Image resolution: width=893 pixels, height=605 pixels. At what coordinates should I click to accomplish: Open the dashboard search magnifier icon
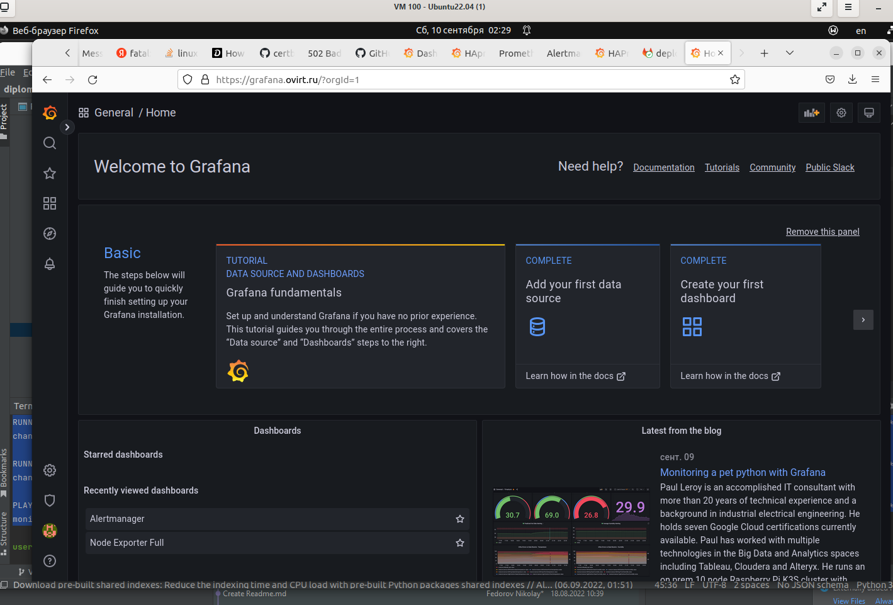tap(50, 143)
